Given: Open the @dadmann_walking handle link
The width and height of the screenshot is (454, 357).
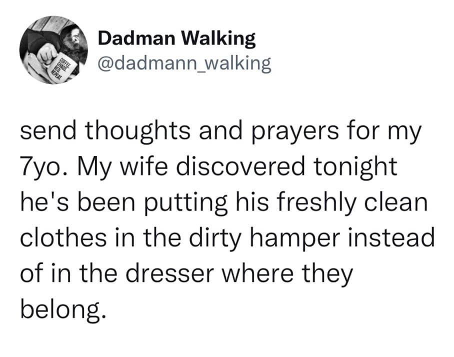Looking at the screenshot, I should (x=184, y=64).
